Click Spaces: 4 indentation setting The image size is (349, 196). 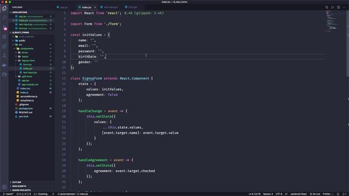268,194
